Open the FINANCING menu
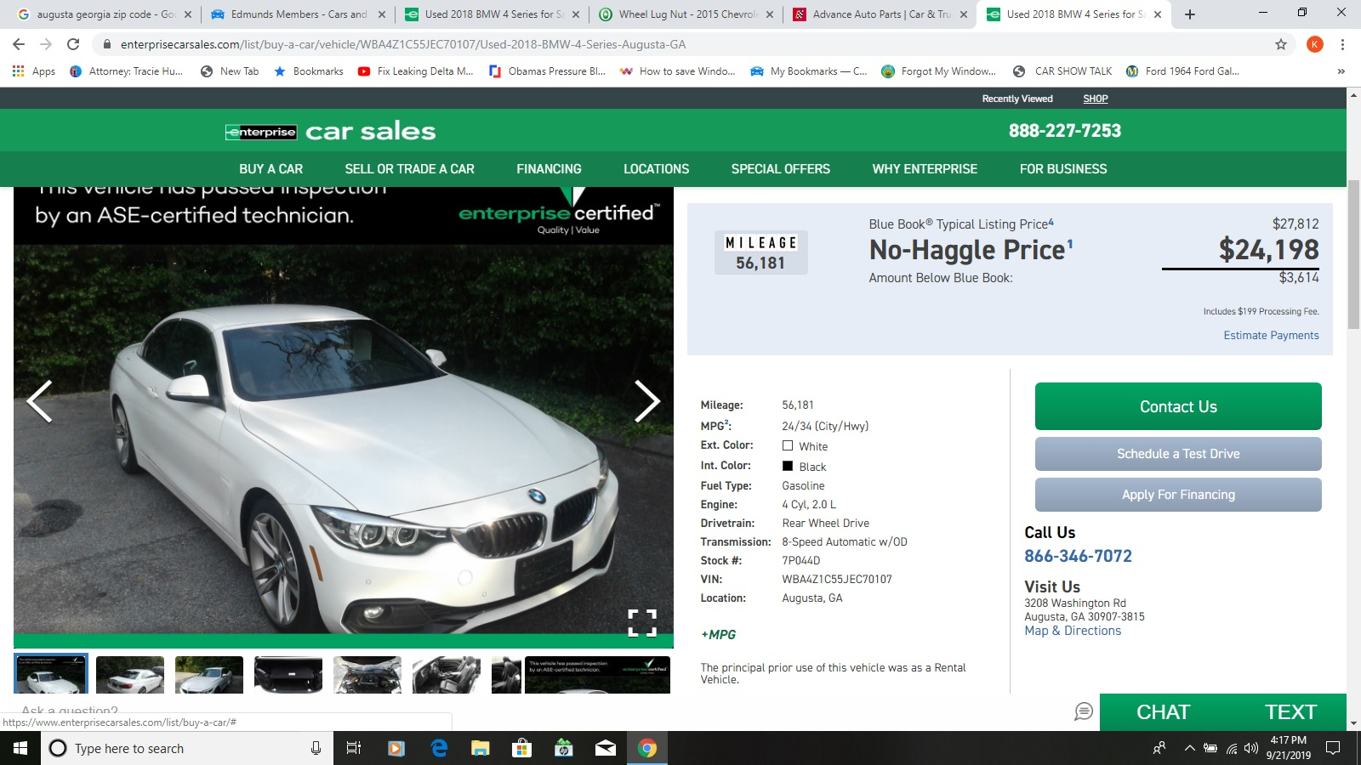Image resolution: width=1361 pixels, height=765 pixels. click(x=549, y=169)
